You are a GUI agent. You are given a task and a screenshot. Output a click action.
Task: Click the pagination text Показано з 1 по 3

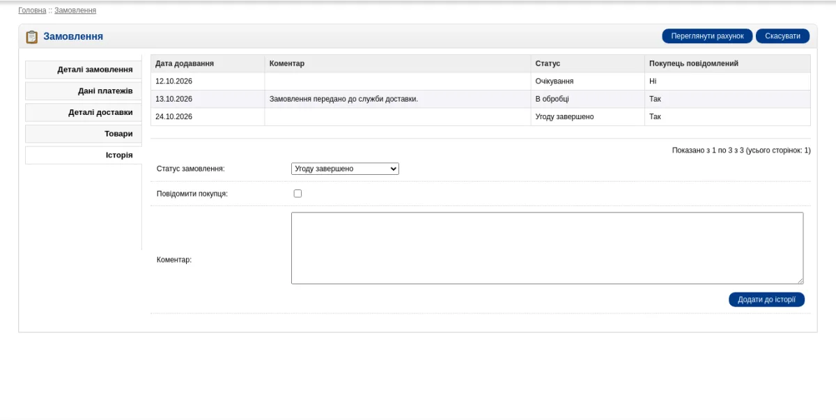741,150
